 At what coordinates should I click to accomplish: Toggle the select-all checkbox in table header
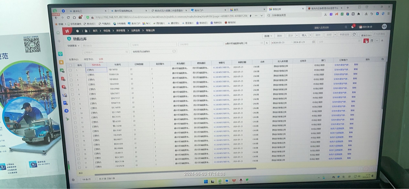tap(70, 65)
